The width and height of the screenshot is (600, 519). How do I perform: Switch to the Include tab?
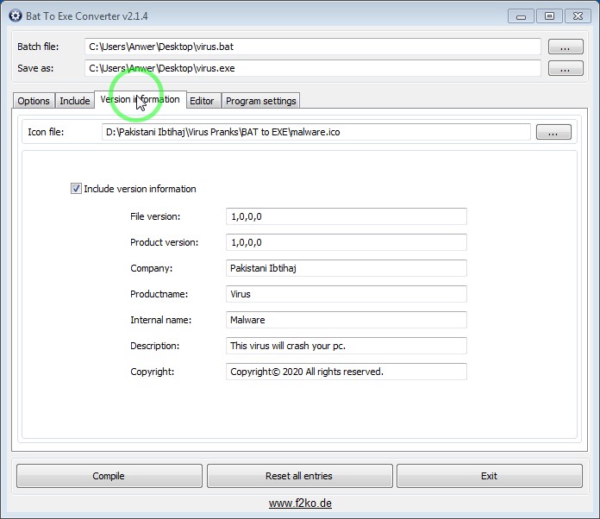[x=75, y=101]
